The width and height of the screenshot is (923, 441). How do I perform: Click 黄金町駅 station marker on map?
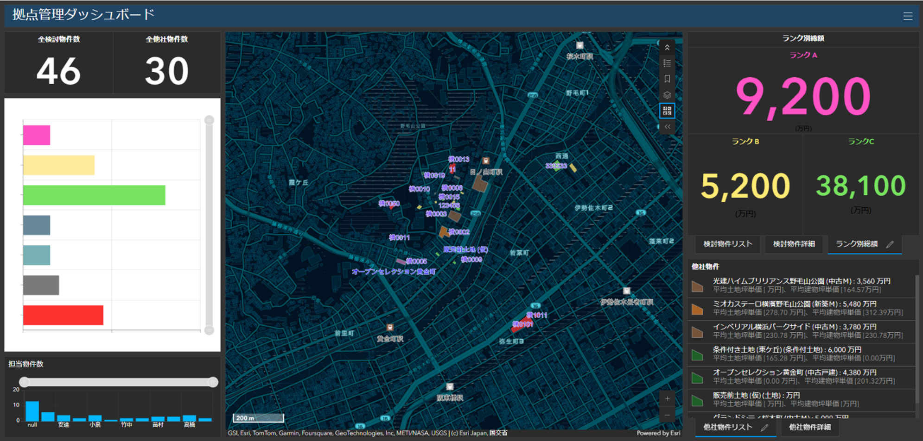(390, 328)
